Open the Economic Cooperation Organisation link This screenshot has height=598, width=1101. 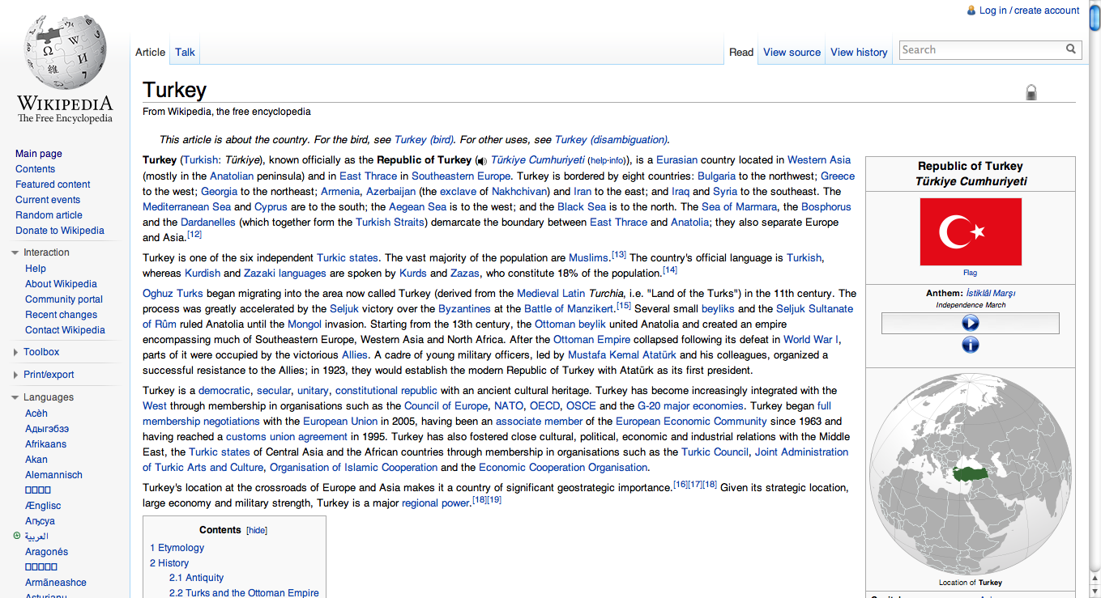(x=563, y=468)
